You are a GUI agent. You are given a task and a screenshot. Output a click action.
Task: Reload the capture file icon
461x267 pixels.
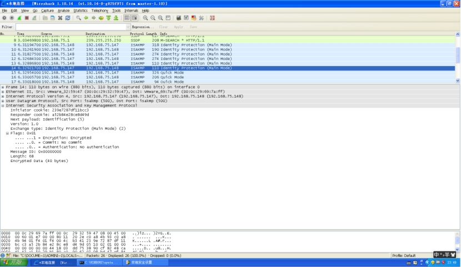click(x=67, y=18)
